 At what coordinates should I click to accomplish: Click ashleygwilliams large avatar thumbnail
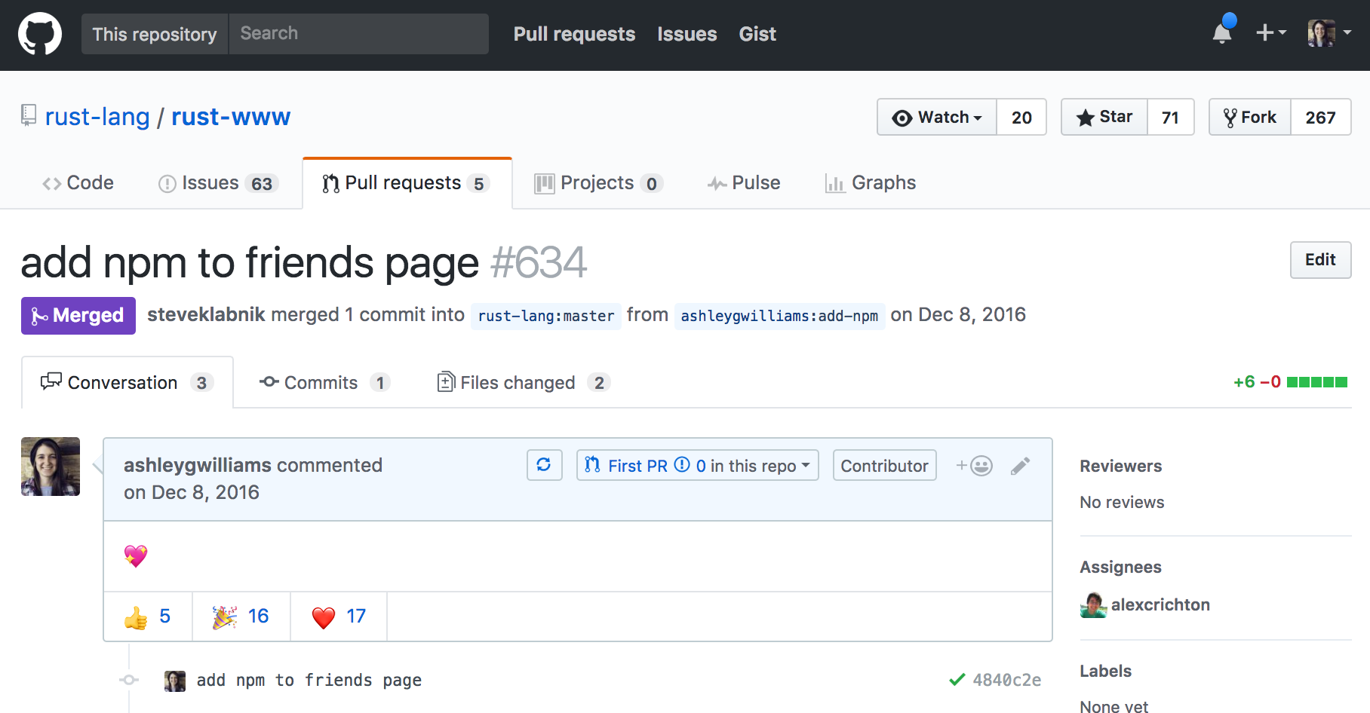[51, 467]
